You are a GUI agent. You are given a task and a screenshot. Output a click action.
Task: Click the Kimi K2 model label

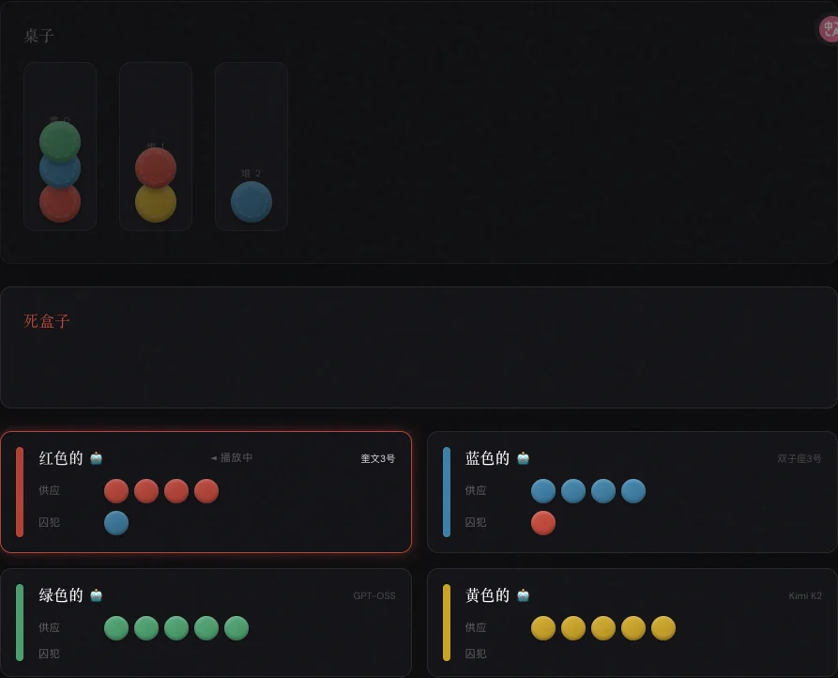click(804, 596)
